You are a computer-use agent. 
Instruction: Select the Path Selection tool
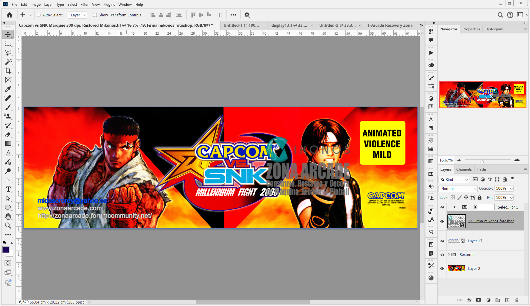pyautogui.click(x=8, y=198)
